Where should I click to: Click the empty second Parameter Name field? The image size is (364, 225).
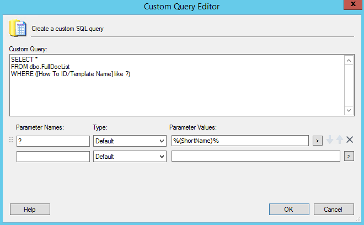(x=53, y=157)
